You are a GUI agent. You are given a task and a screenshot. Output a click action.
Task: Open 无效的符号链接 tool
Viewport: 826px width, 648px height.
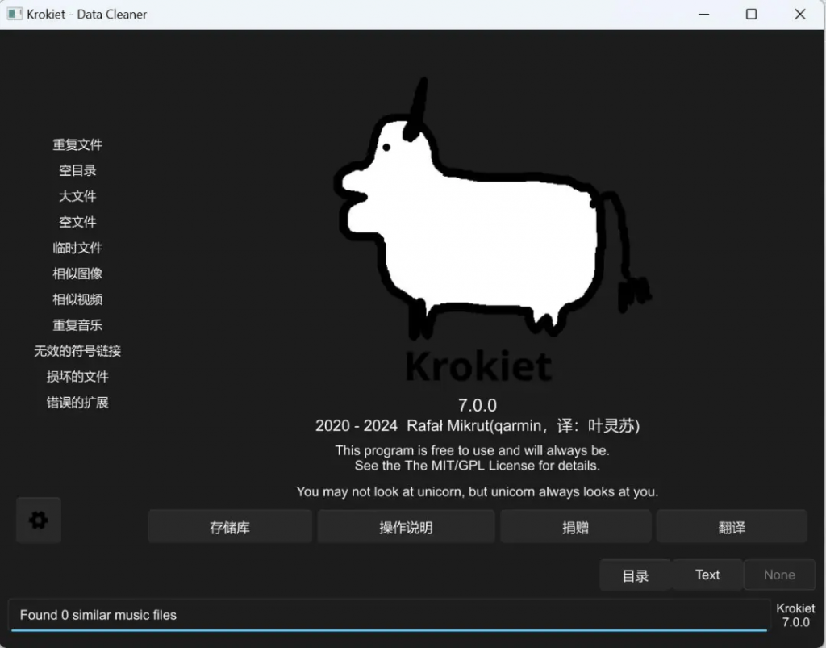click(x=77, y=352)
